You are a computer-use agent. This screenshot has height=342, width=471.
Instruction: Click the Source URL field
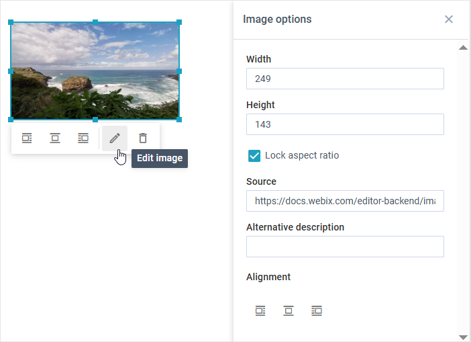tap(345, 201)
